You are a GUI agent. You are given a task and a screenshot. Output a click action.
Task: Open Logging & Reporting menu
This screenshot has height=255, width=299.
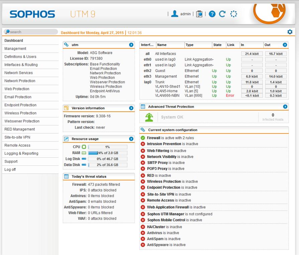click(x=30, y=153)
